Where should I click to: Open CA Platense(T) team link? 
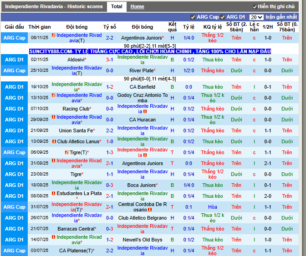76,251
